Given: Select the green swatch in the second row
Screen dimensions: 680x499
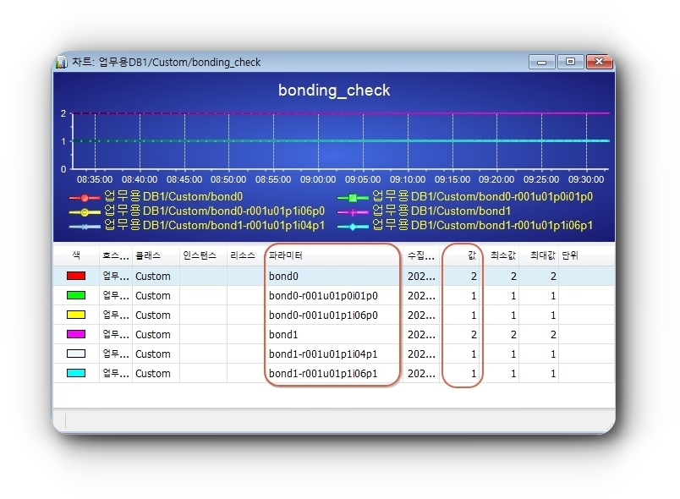Looking at the screenshot, I should point(76,295).
